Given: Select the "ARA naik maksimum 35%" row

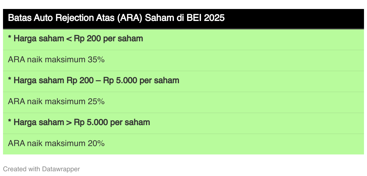Looking at the screenshot, I should 183,60.
